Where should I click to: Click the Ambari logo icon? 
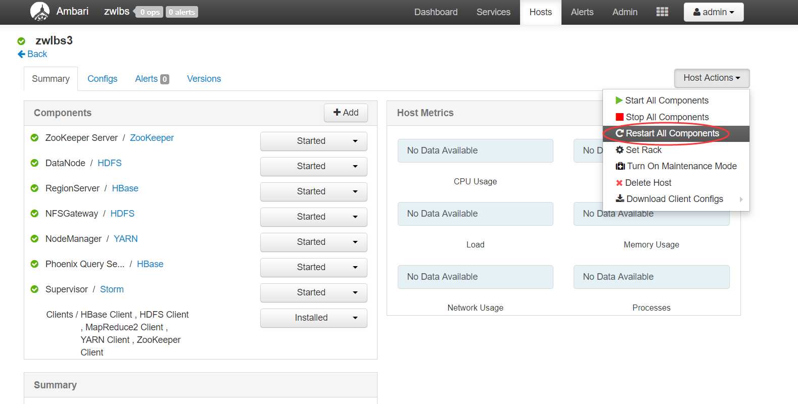tap(40, 12)
